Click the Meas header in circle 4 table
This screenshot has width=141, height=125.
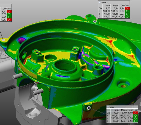[x=124, y=110]
